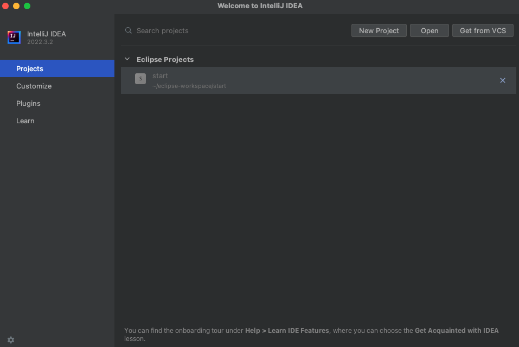Image resolution: width=519 pixels, height=347 pixels.
Task: Click 'Help > Learn IDE Features' text
Action: (287, 330)
